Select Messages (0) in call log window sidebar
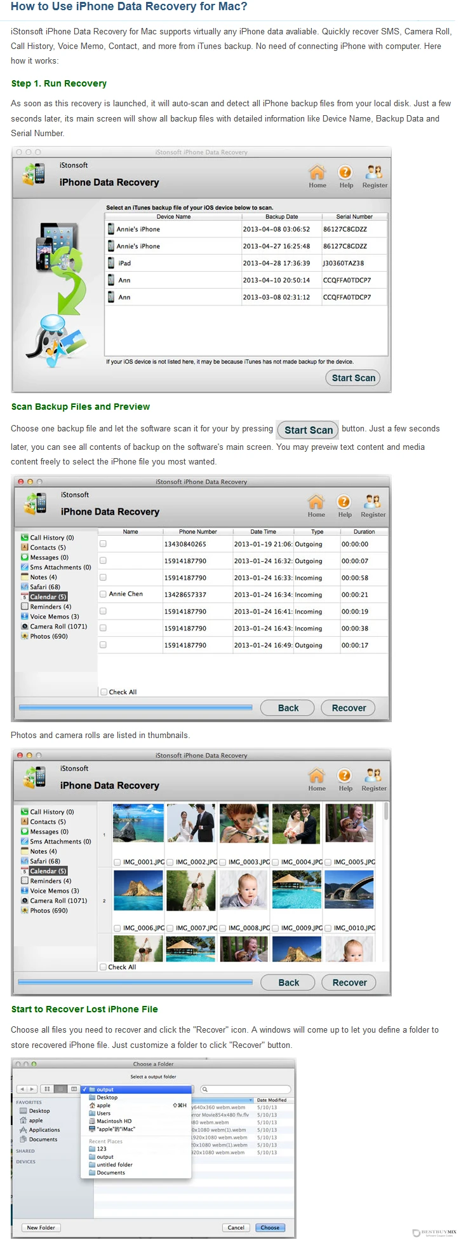The image size is (461, 1242). (x=45, y=557)
